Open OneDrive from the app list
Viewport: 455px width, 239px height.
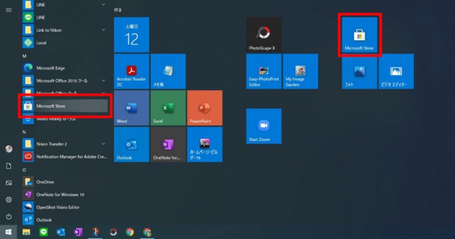[x=65, y=182]
